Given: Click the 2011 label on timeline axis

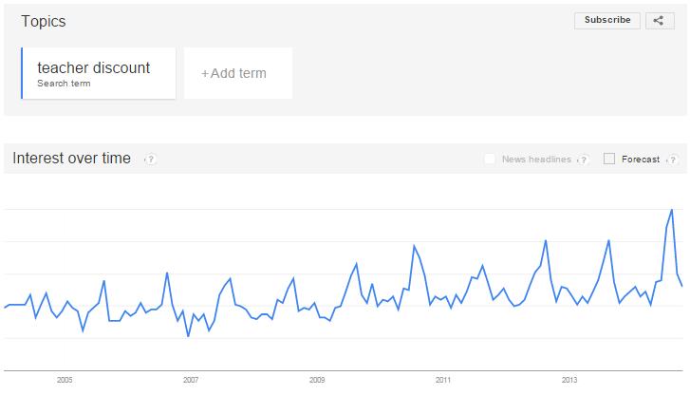Looking at the screenshot, I should [442, 380].
